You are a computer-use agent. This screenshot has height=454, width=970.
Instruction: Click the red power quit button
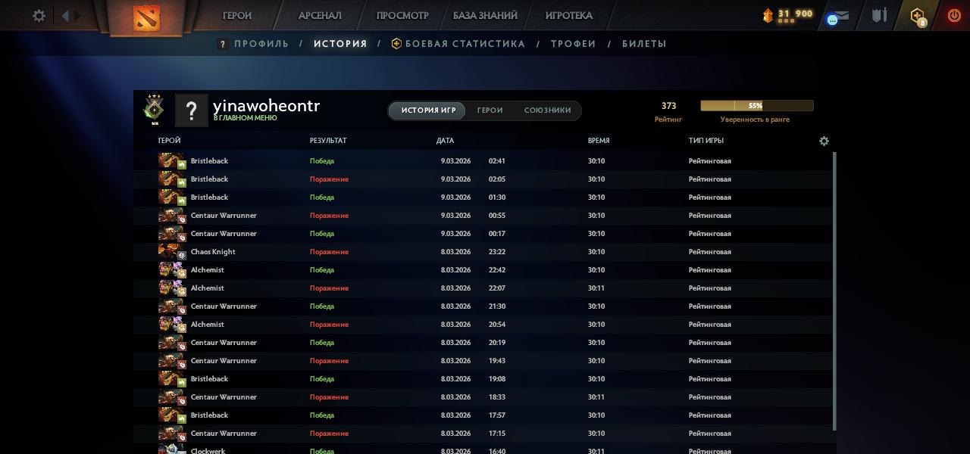pos(954,16)
